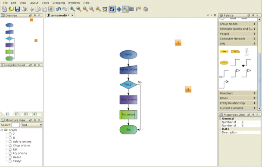Toggle orthogonal edge routing mode
The height and width of the screenshot is (167, 262).
[125, 9]
